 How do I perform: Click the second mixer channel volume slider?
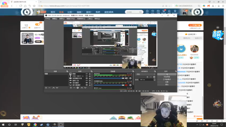[109, 85]
